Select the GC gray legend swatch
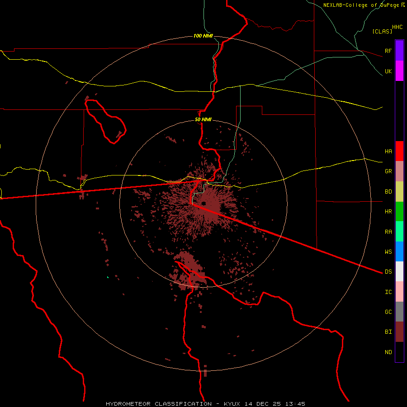Screen dimensions: 407x407 tap(399, 312)
